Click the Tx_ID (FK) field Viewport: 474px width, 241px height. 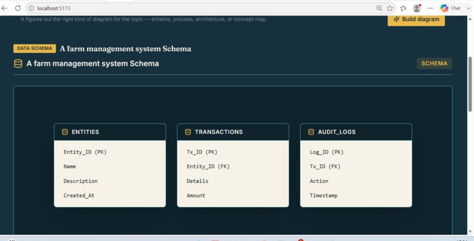click(325, 166)
